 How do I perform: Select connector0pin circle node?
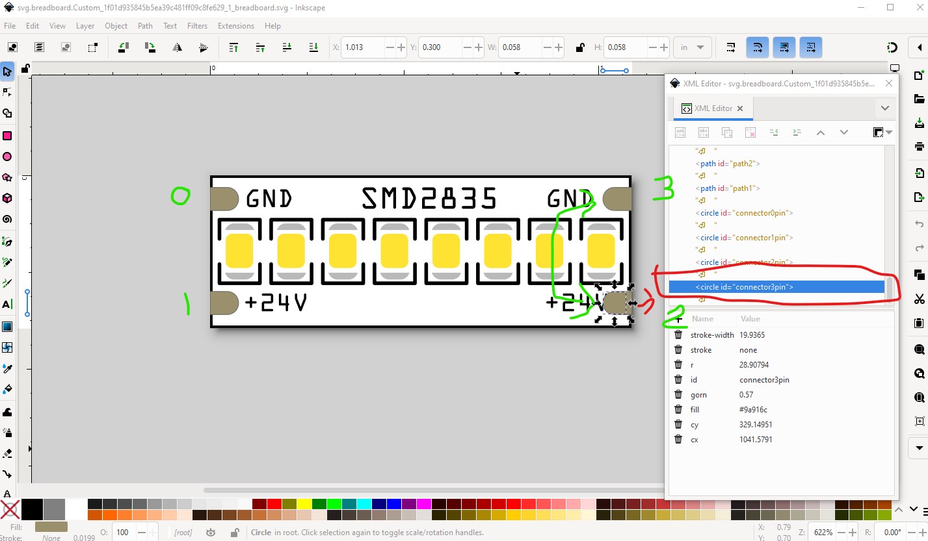tap(744, 213)
